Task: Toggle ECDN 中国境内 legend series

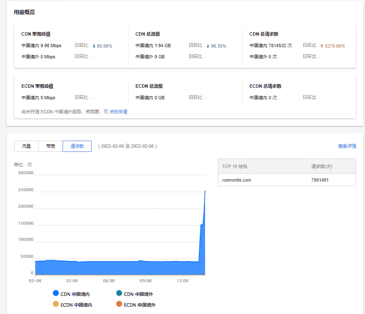Action: (x=73, y=304)
